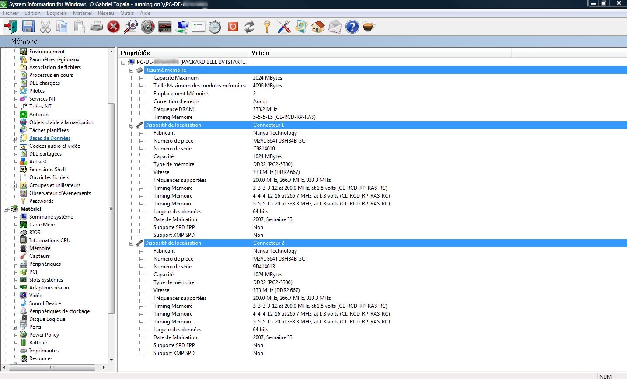Open the screwdriver and wrench tools icon
Image resolution: width=627 pixels, height=379 pixels.
[x=284, y=27]
